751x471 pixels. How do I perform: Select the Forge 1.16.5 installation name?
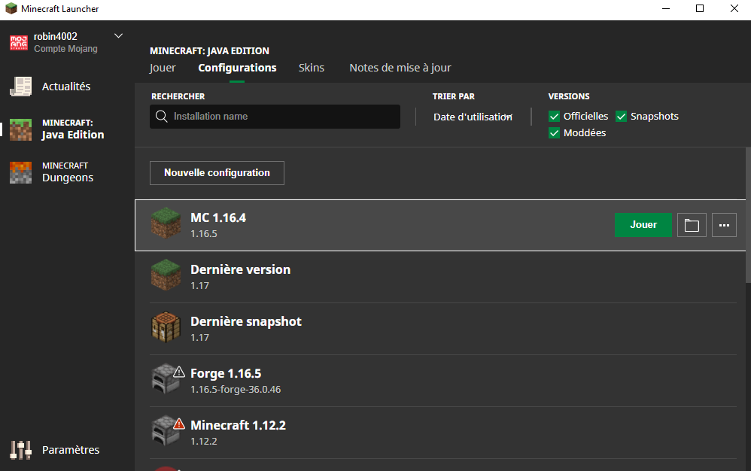[226, 373]
